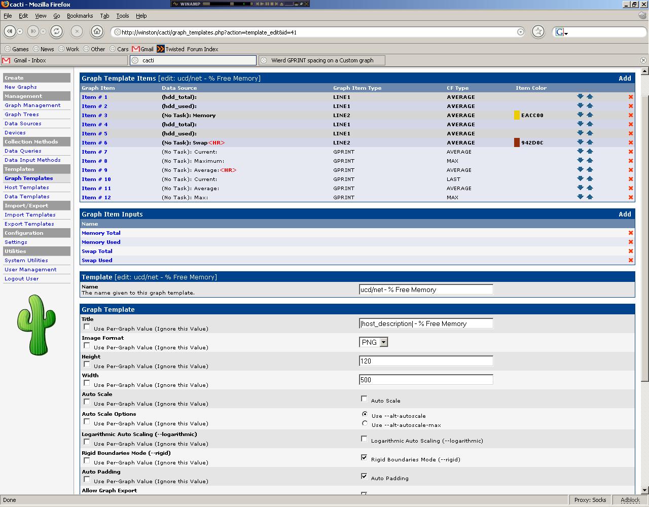Open the Games bookmark folder
649x507 pixels.
click(17, 49)
